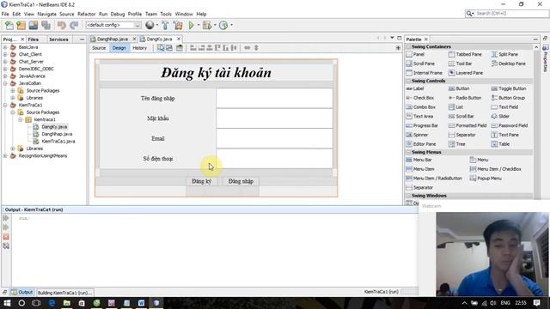Collapse the kiemtraca1 package node
The width and height of the screenshot is (550, 309).
(x=21, y=119)
